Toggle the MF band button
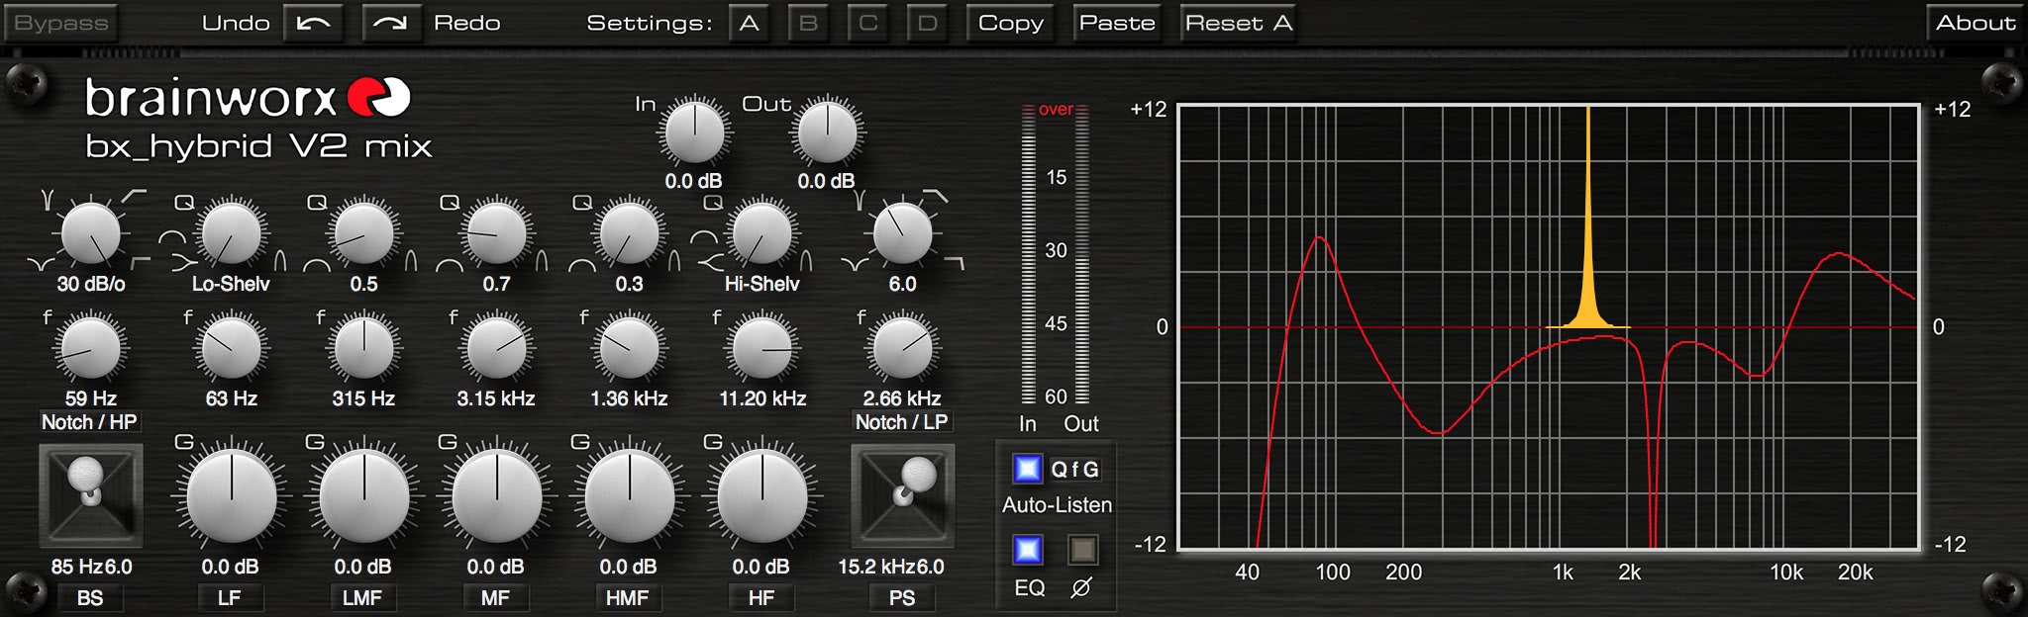The height and width of the screenshot is (617, 2028). (495, 598)
